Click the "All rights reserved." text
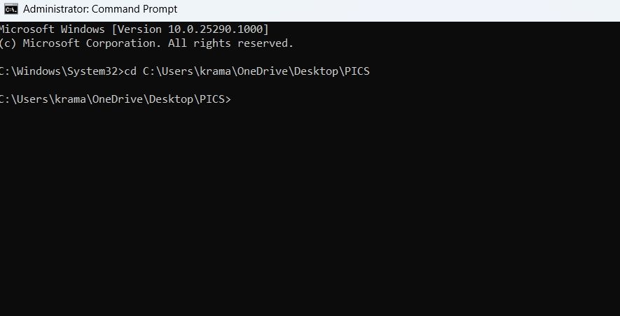 click(231, 43)
